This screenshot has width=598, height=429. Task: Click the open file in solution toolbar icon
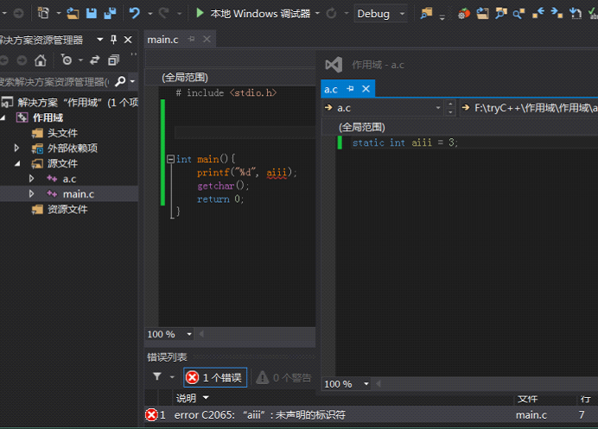(x=482, y=14)
